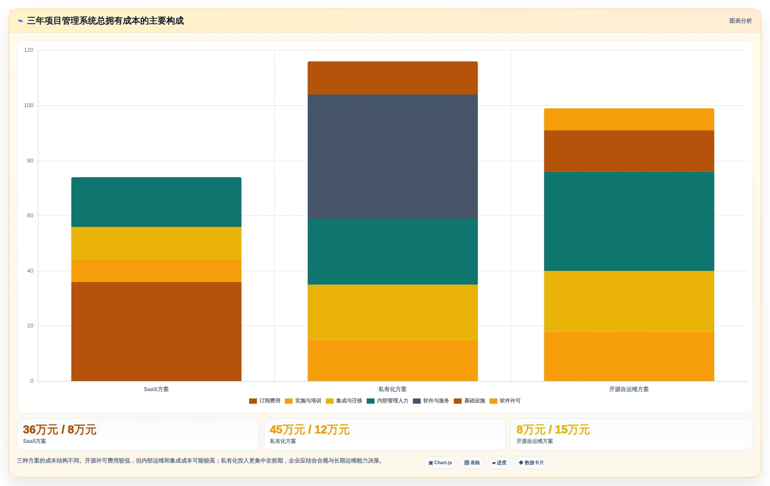Select the brown 订阅费用 segment of the SaaS bar
Image resolution: width=770 pixels, height=486 pixels.
(156, 331)
